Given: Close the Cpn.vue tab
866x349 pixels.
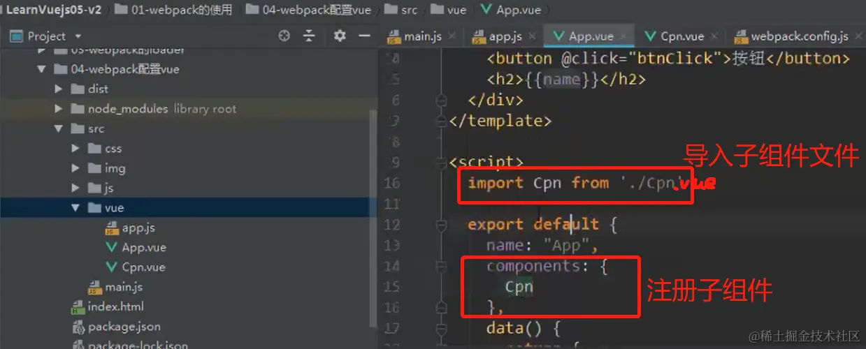Looking at the screenshot, I should pos(714,36).
